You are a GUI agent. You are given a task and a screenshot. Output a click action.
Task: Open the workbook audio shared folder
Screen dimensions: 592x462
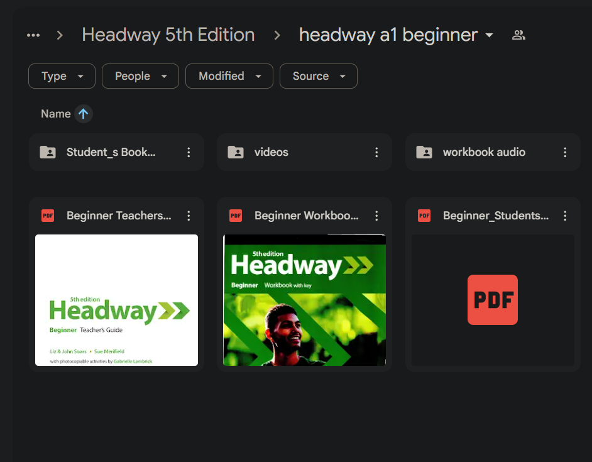pyautogui.click(x=493, y=152)
